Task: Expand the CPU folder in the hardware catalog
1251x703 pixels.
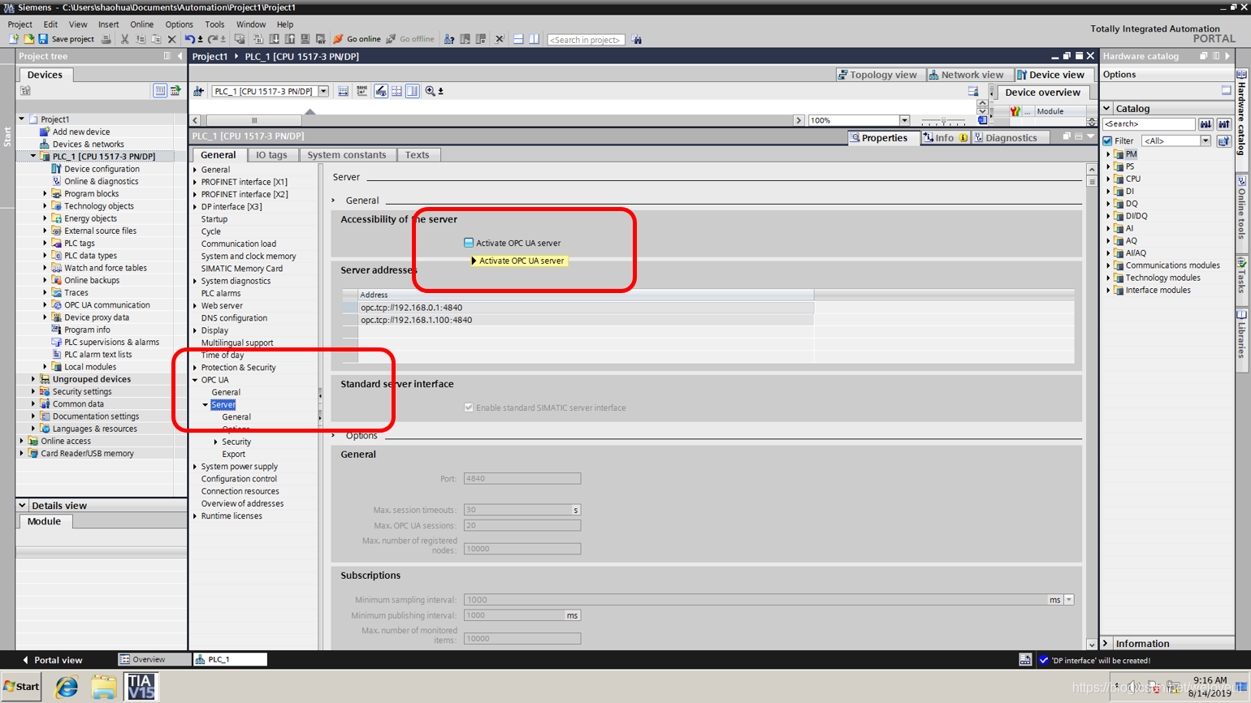Action: [1108, 179]
